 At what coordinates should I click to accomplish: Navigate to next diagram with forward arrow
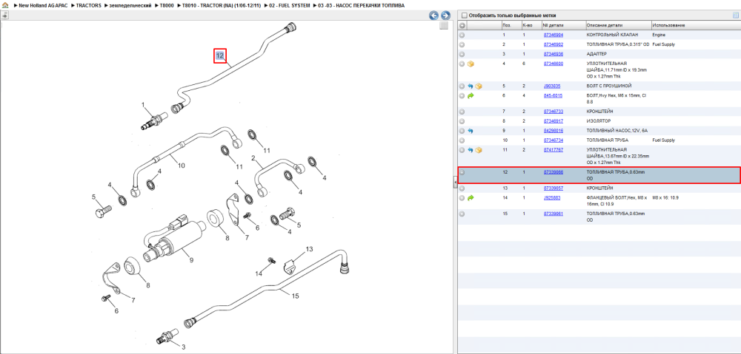[445, 16]
